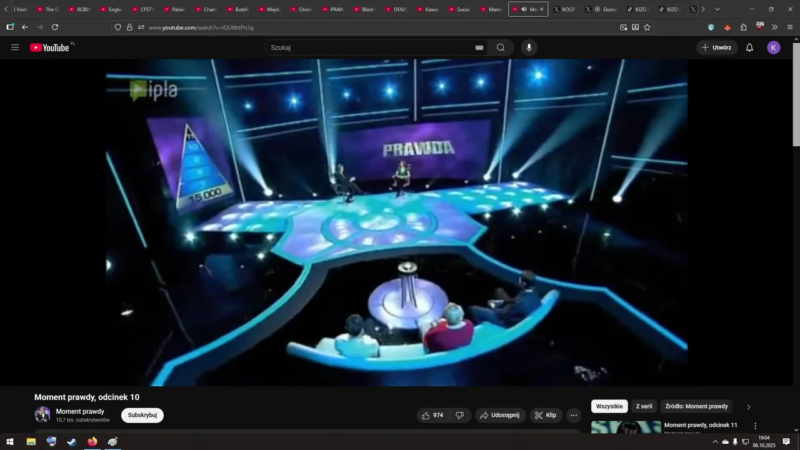Open the account avatar K menu

tap(774, 47)
